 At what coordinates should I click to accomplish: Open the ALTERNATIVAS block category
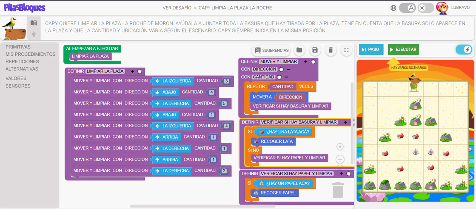[x=22, y=69]
